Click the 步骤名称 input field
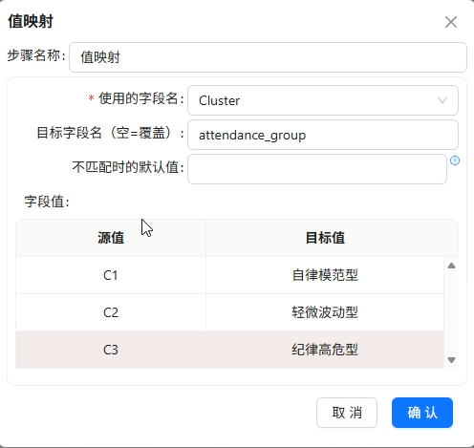Viewport: 474px width, 448px height. click(268, 57)
